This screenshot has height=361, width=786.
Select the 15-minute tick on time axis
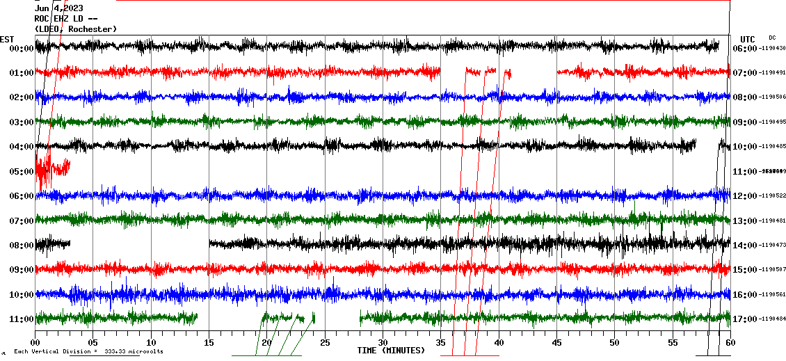[x=209, y=343]
